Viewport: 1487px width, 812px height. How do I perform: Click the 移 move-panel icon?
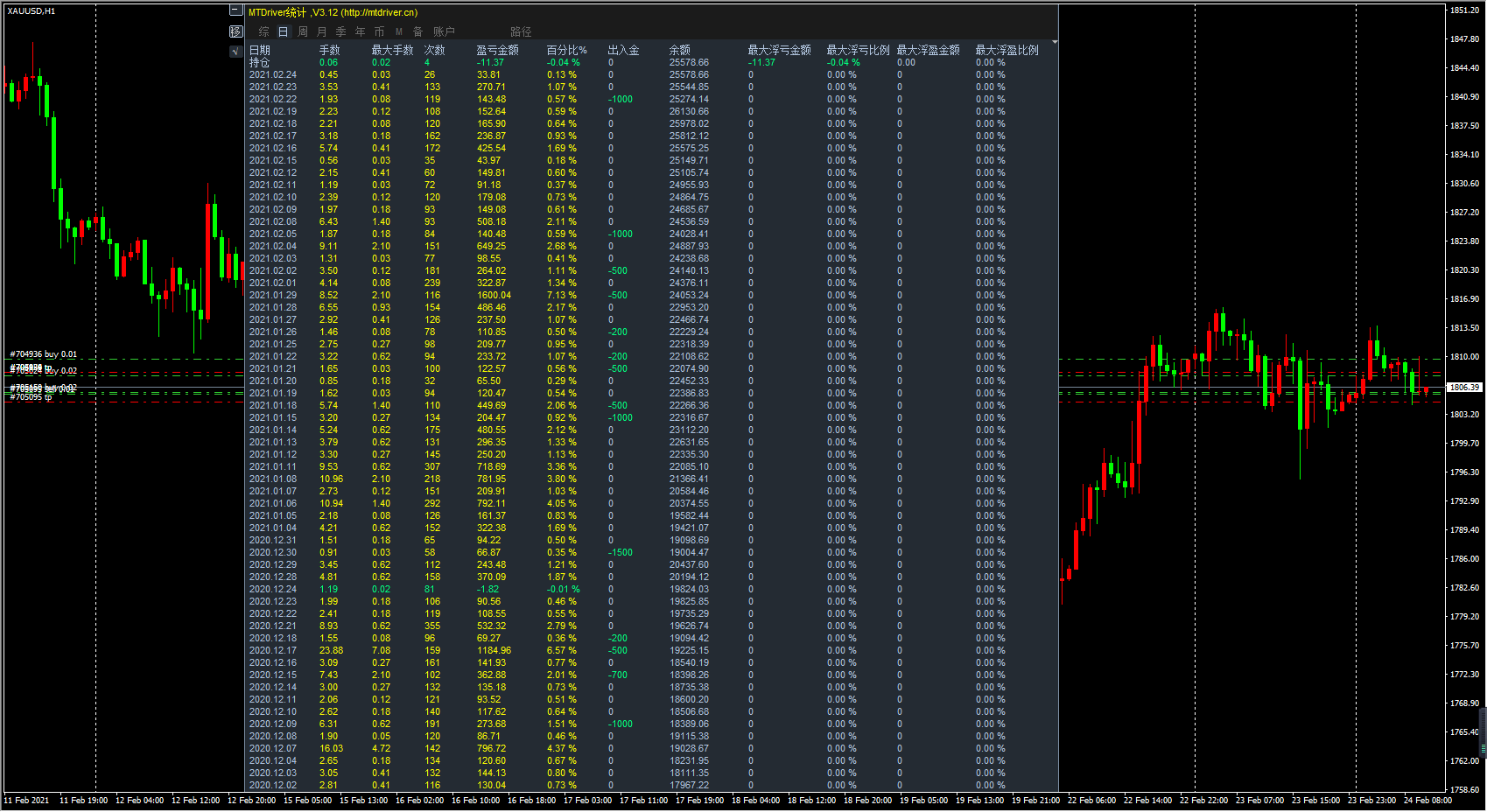coord(235,31)
